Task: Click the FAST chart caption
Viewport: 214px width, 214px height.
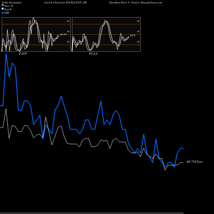Action: click(x=23, y=54)
